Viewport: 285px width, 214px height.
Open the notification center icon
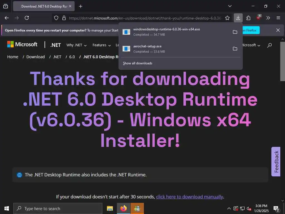(x=276, y=209)
